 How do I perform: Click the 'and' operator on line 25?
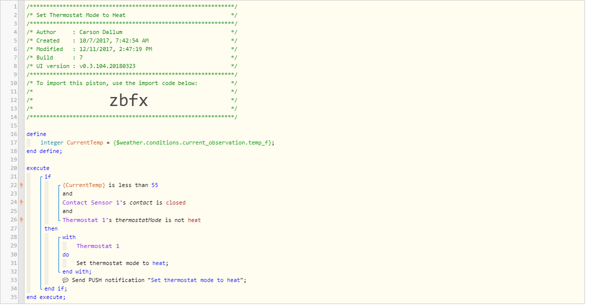(67, 211)
